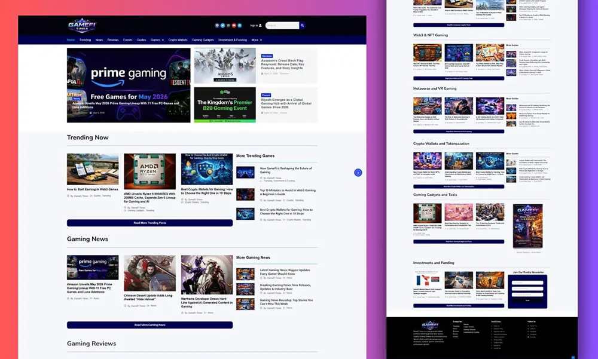This screenshot has width=598, height=359.
Task: Click the Metaverse and VR Gaming heading in right preview
Action: tap(435, 88)
